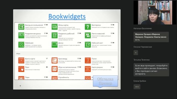Click the camera icon beside Кроссворд
Screen dimensions: 177x99
[x=80, y=59]
